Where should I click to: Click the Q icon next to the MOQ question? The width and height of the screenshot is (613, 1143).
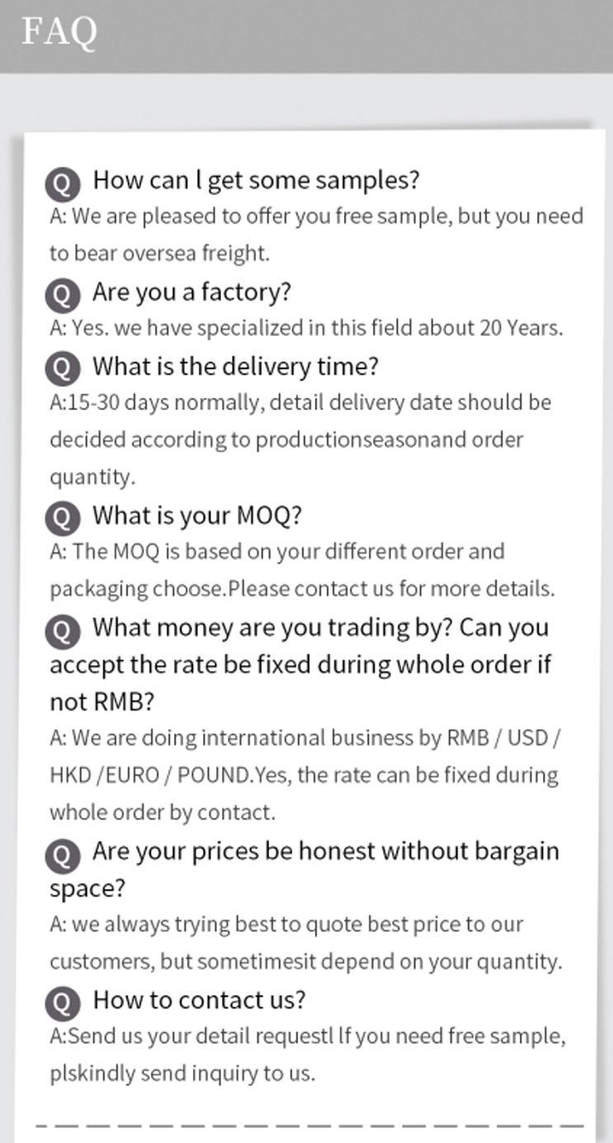(x=63, y=517)
